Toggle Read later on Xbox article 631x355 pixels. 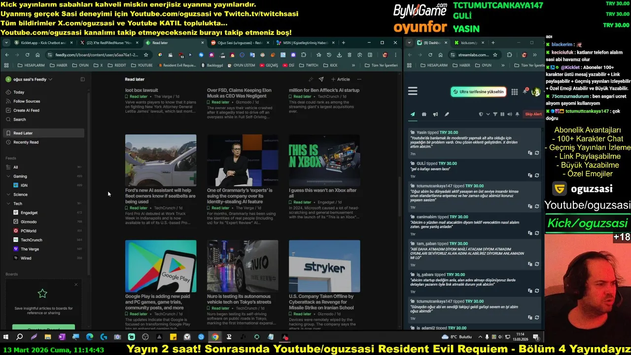(300, 202)
